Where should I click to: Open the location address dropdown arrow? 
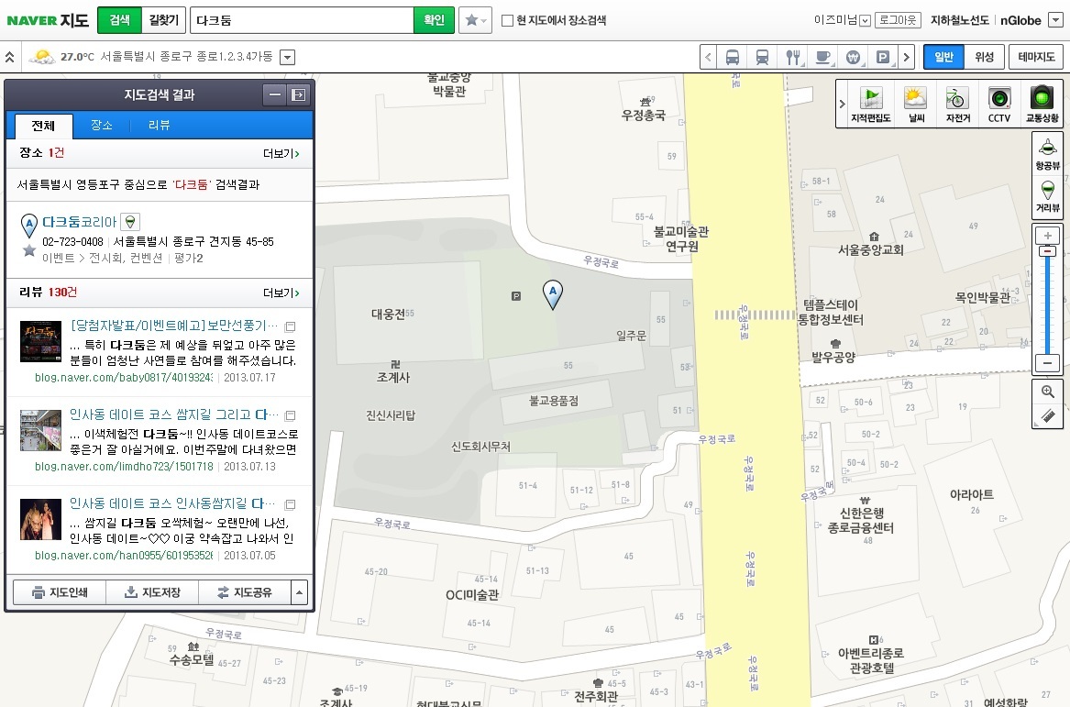point(288,58)
